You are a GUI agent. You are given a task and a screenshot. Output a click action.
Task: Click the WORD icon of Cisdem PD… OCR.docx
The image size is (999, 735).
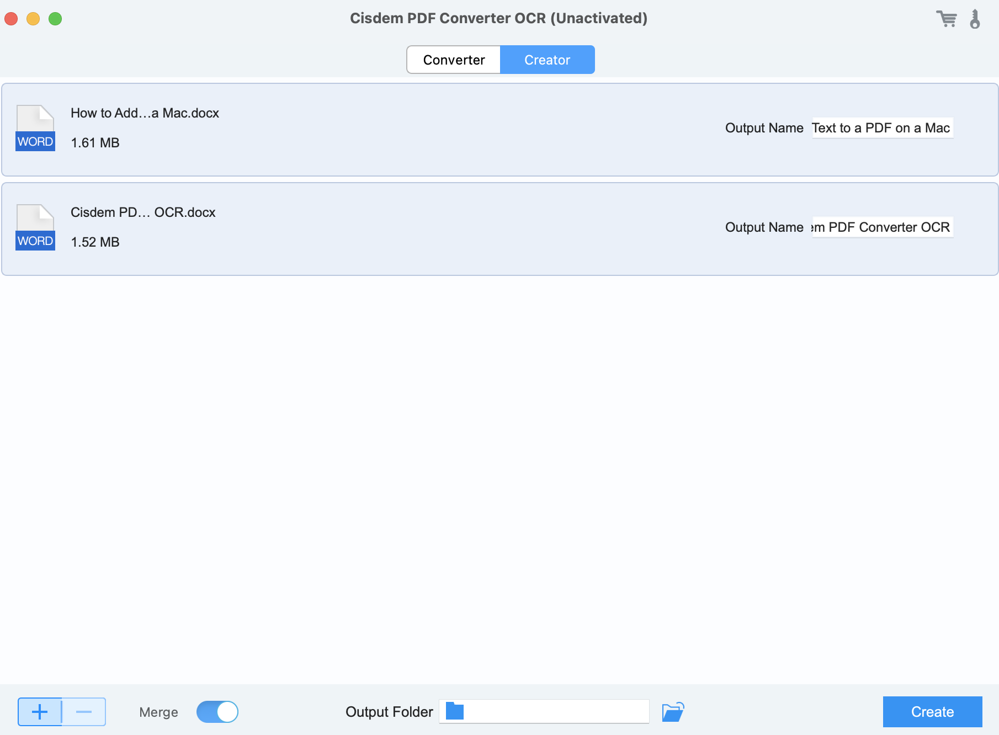[35, 227]
